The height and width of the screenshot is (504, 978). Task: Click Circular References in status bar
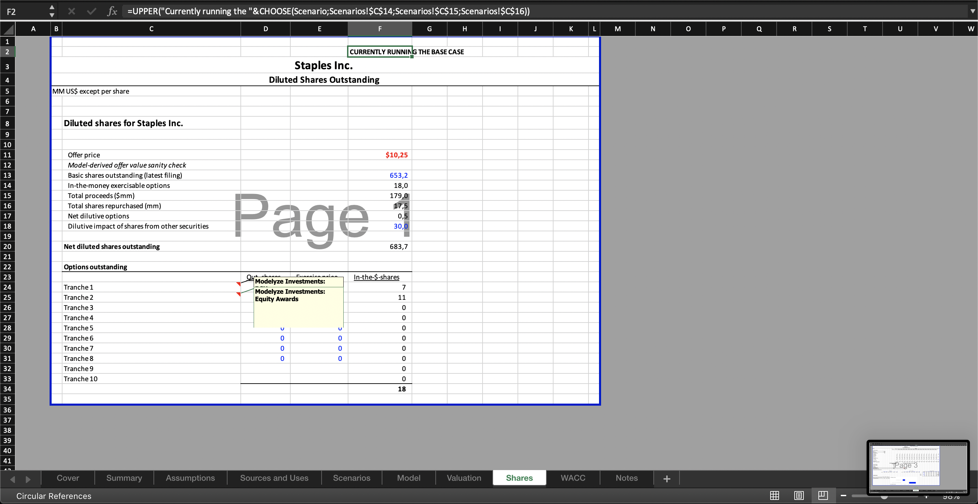54,496
